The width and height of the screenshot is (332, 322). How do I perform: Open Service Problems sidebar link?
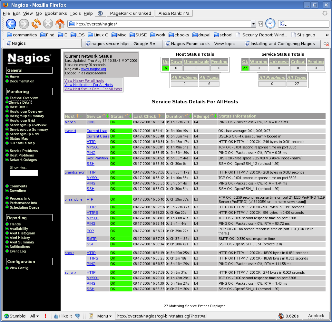click(x=24, y=151)
